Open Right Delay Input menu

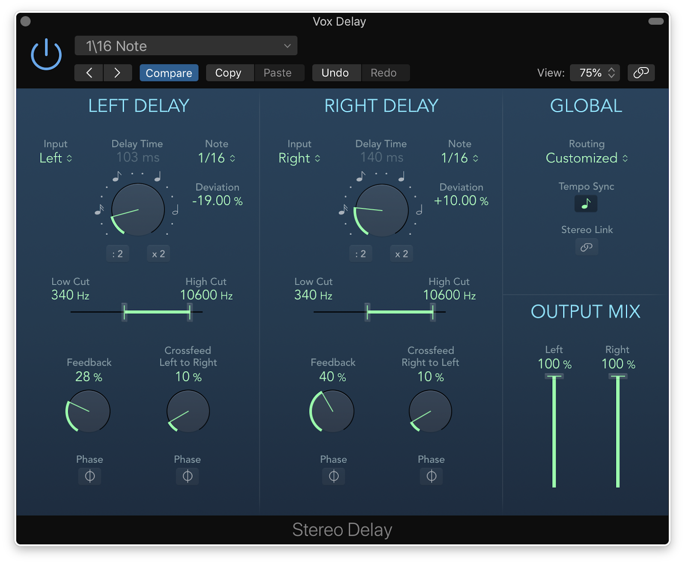coord(299,158)
